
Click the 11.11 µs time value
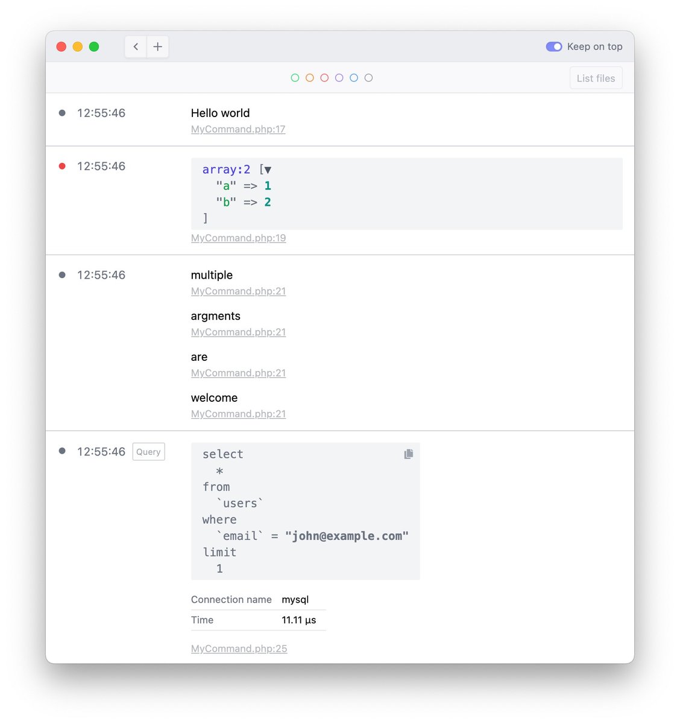299,620
